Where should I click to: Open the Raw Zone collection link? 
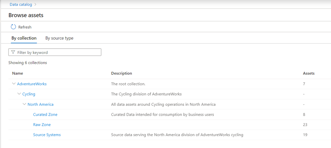pyautogui.click(x=42, y=125)
